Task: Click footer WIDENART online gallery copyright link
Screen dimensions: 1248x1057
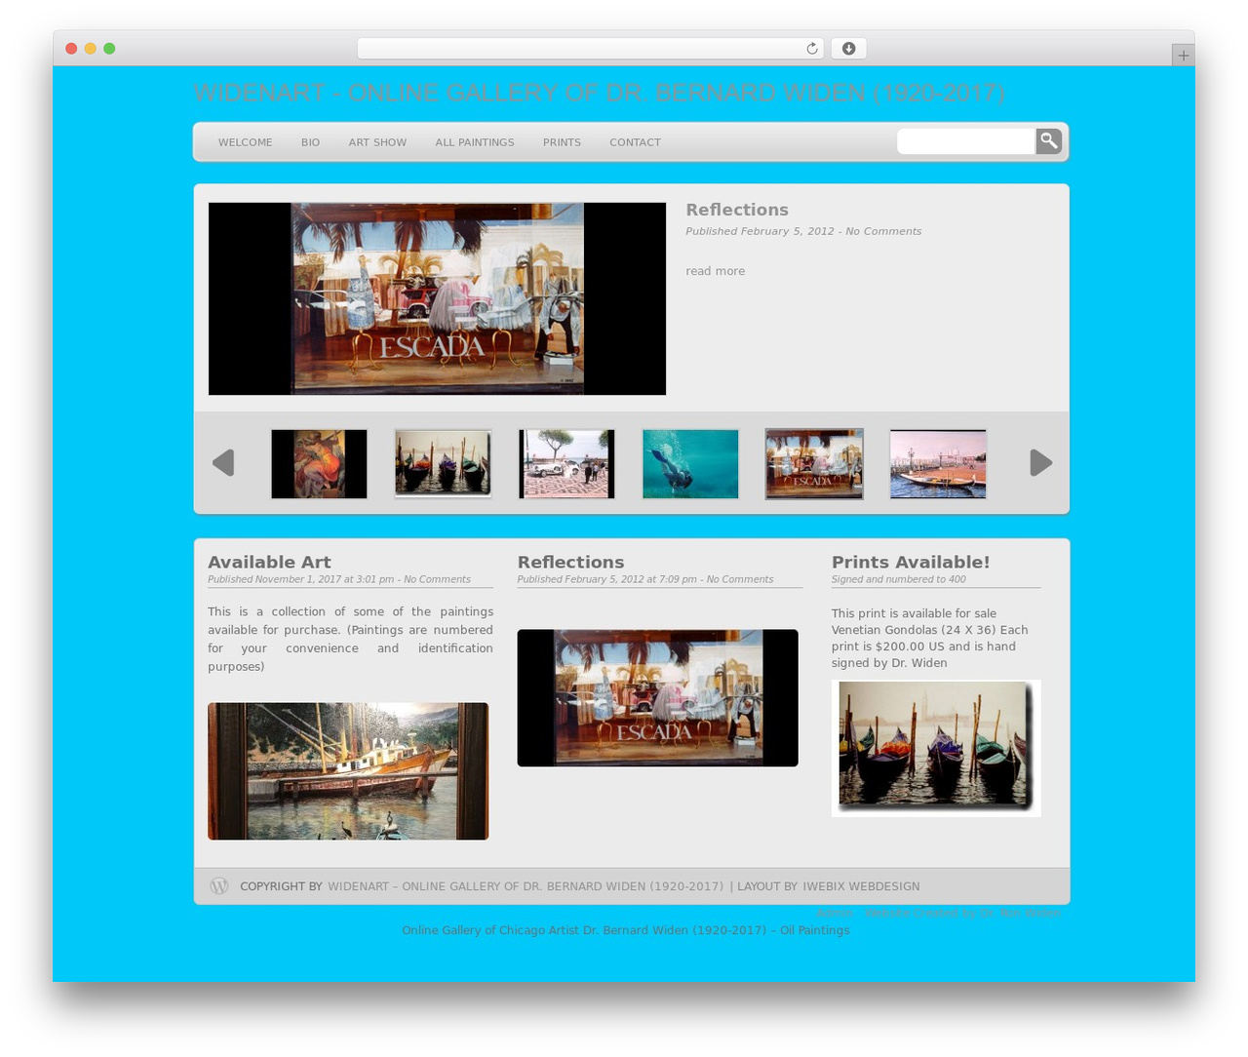Action: [526, 886]
